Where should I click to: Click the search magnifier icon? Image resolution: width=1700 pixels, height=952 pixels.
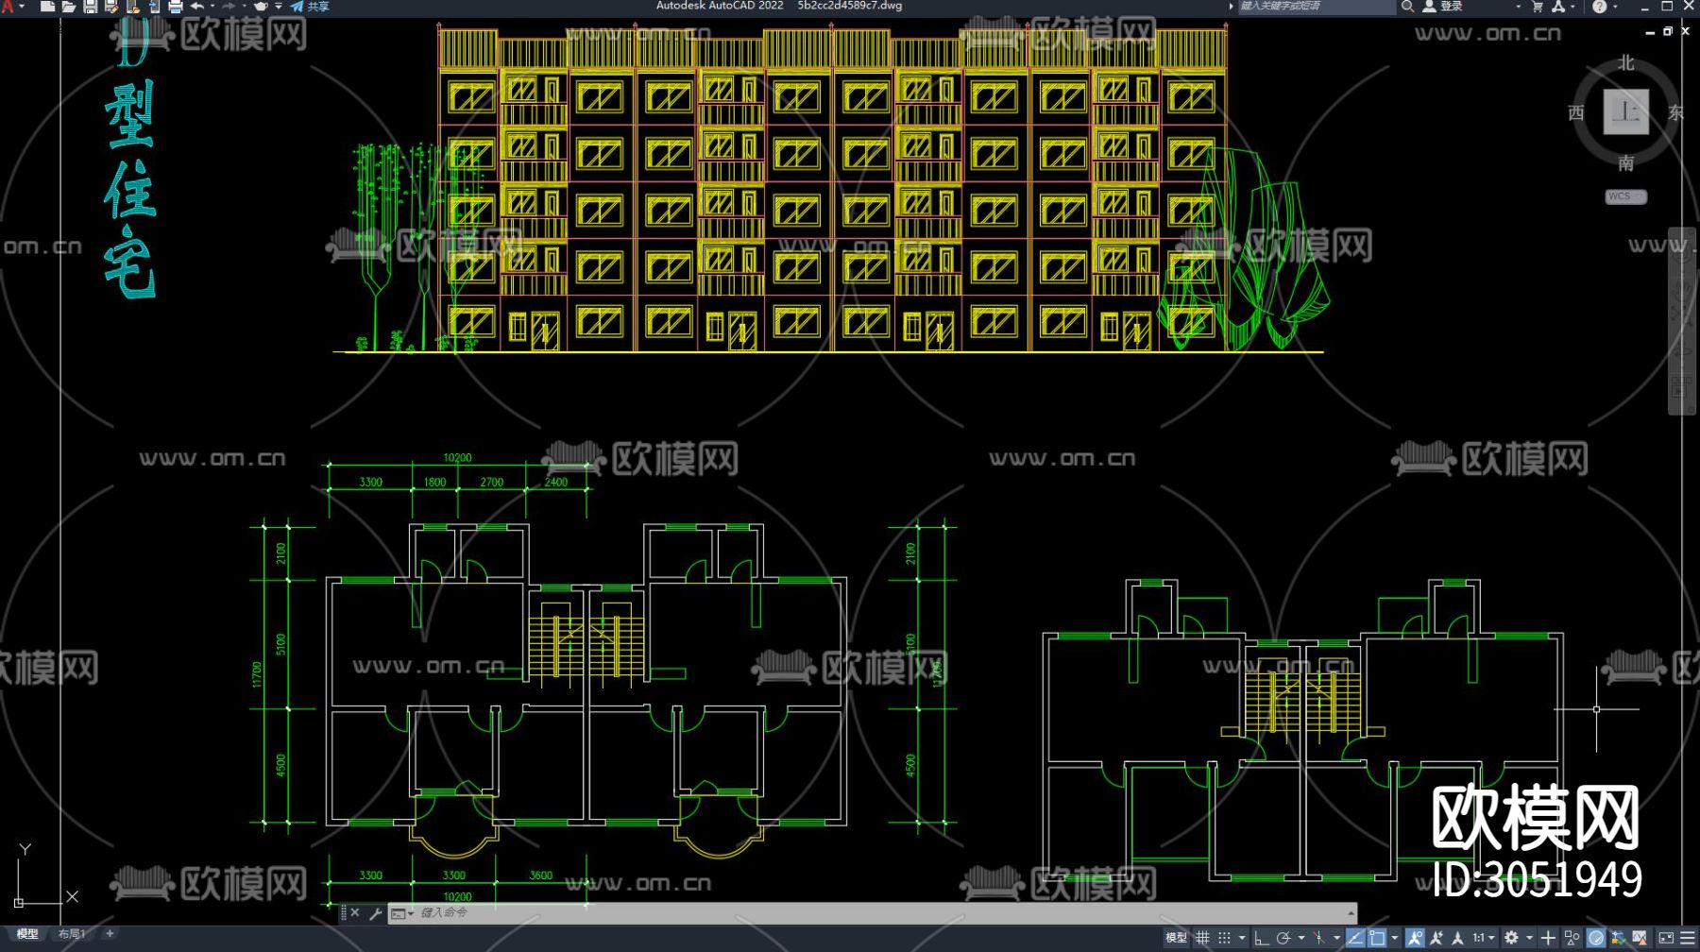(x=1407, y=7)
